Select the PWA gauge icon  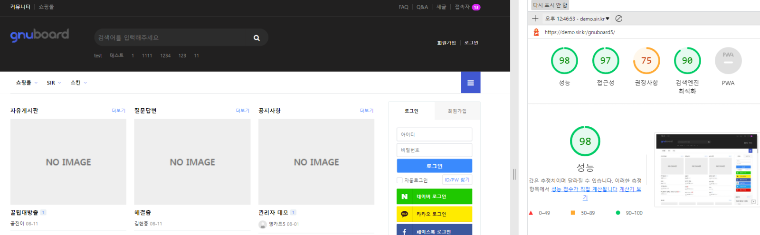pyautogui.click(x=728, y=61)
